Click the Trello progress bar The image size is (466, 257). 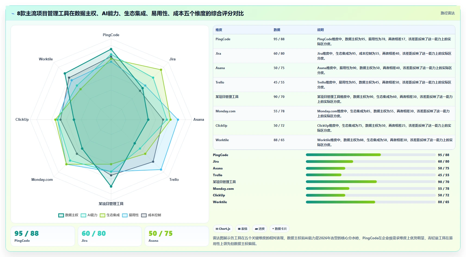coord(371,175)
